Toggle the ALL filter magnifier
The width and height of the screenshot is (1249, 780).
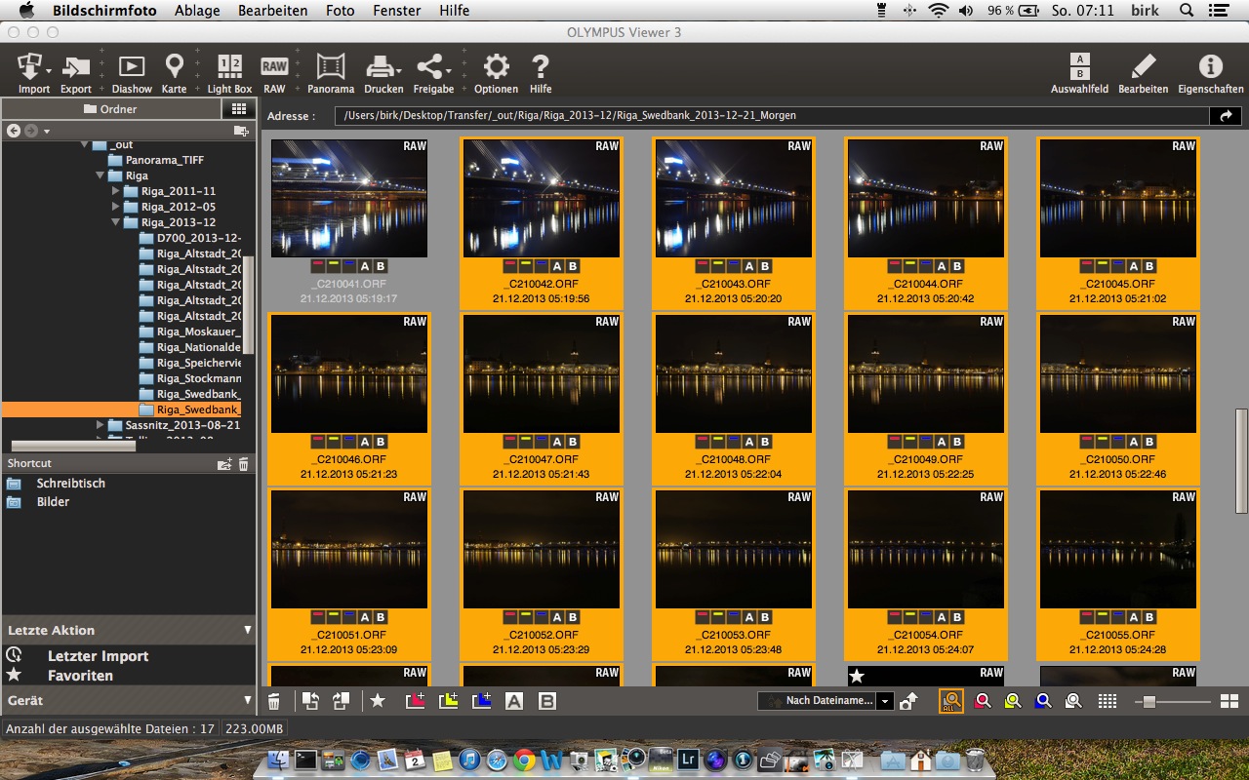951,701
